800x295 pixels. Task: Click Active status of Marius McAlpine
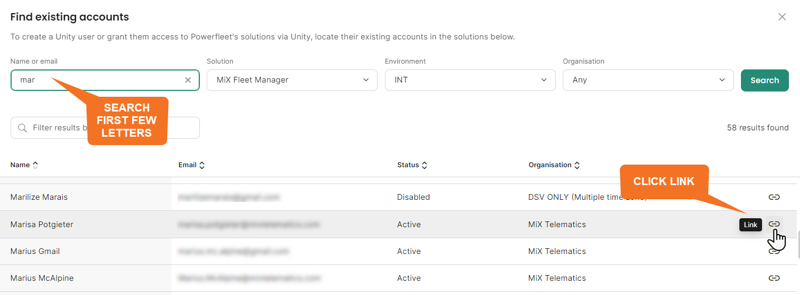coord(409,278)
